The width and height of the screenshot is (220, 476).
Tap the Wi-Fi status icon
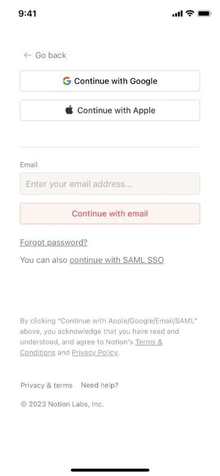pyautogui.click(x=190, y=14)
